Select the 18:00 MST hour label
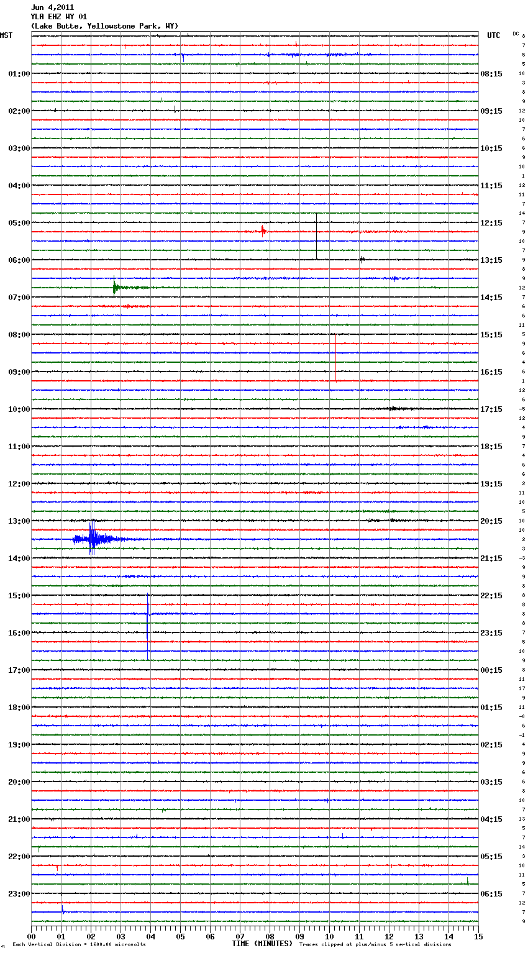528x953 pixels. 19,708
